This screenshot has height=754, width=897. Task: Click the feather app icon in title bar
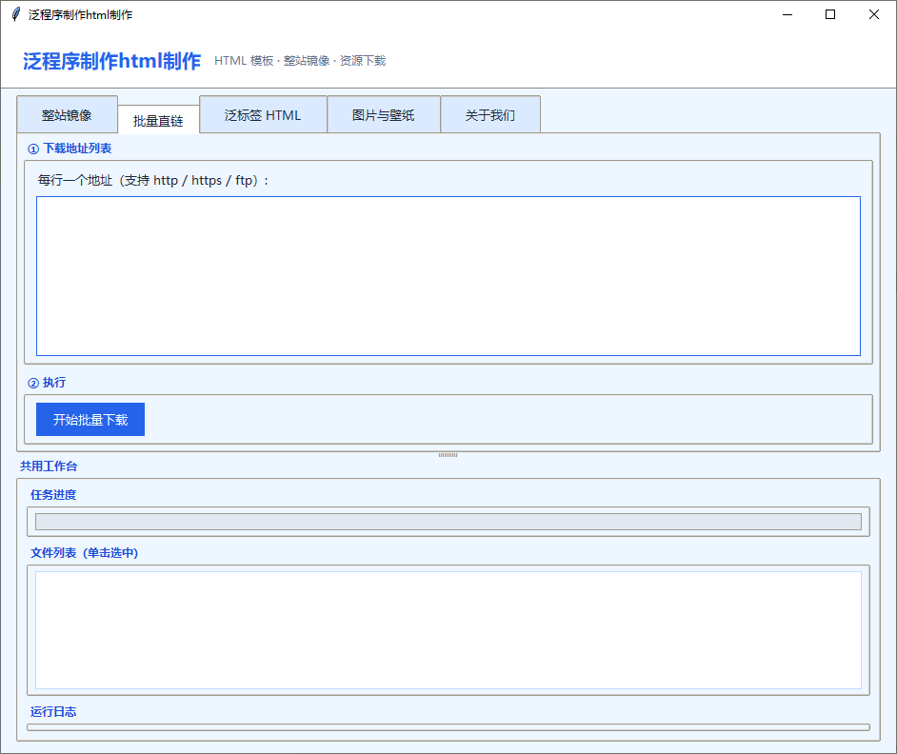pos(15,14)
